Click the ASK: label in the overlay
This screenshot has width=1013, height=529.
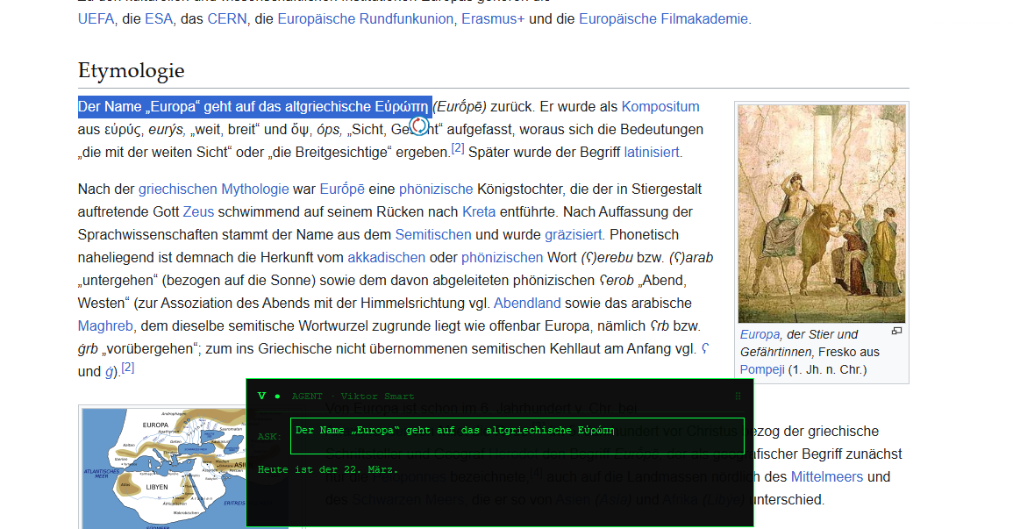[269, 437]
